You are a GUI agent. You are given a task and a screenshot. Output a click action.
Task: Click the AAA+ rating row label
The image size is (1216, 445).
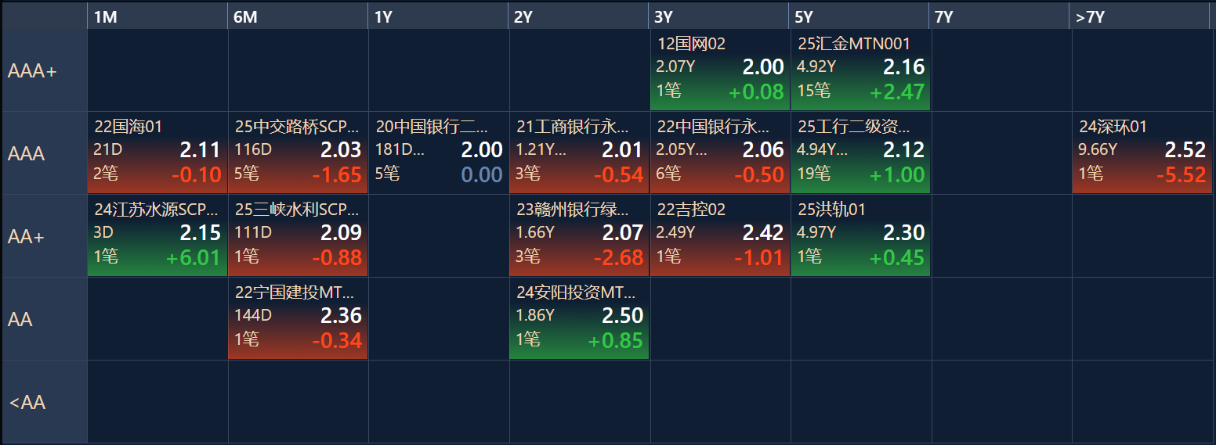click(44, 71)
